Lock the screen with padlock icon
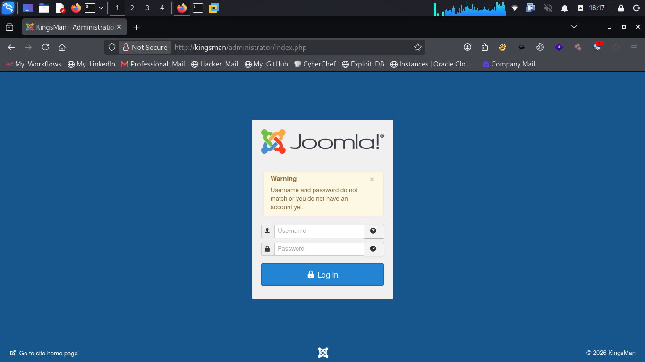This screenshot has height=362, width=645. (x=621, y=8)
